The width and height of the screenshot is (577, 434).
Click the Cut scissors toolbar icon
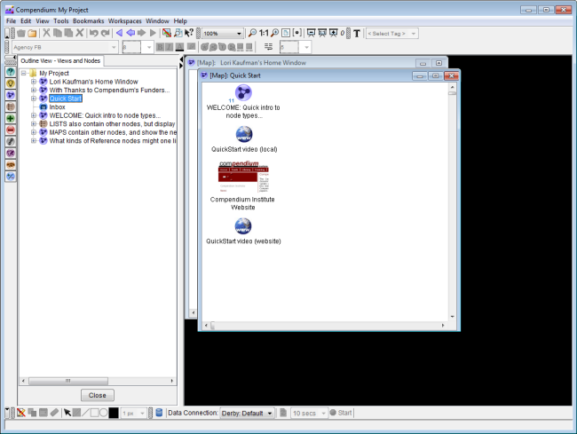(46, 33)
